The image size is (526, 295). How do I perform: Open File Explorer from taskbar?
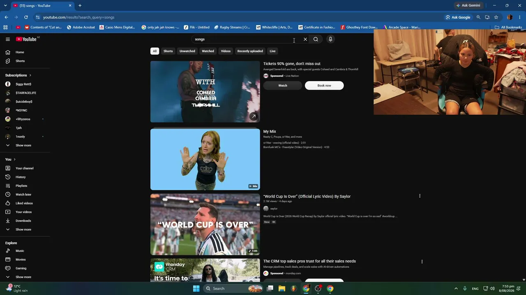282,288
